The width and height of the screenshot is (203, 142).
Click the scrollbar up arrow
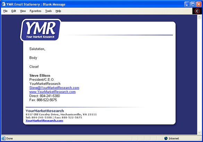point(200,17)
